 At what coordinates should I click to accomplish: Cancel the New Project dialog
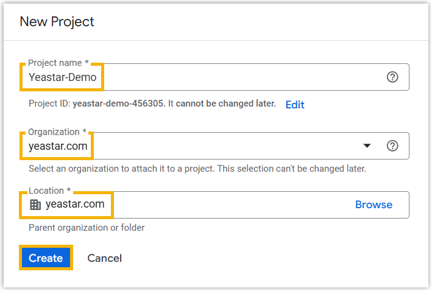104,258
